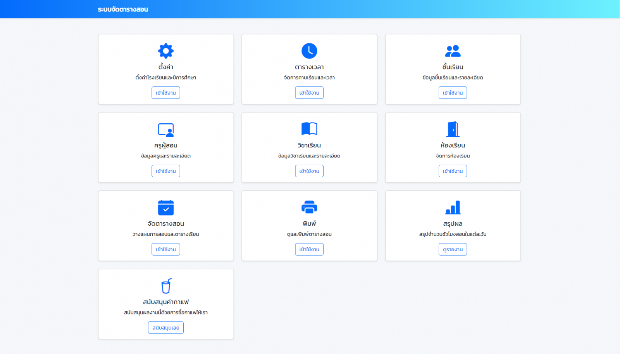
Task: Click the printer icon on the พิมพ์ card
Action: pyautogui.click(x=309, y=207)
